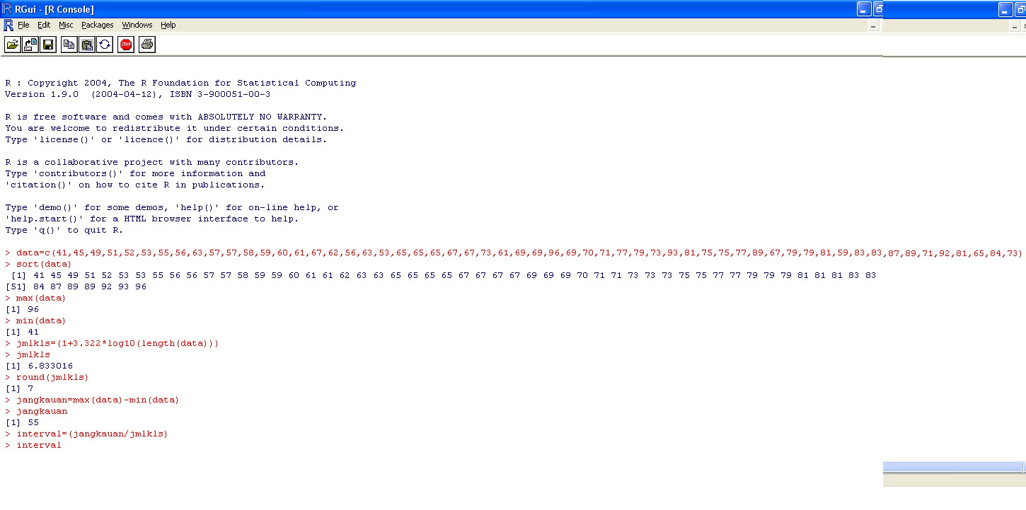The height and width of the screenshot is (510, 1026).
Task: Click the Copy toolbar icon
Action: pyautogui.click(x=69, y=45)
